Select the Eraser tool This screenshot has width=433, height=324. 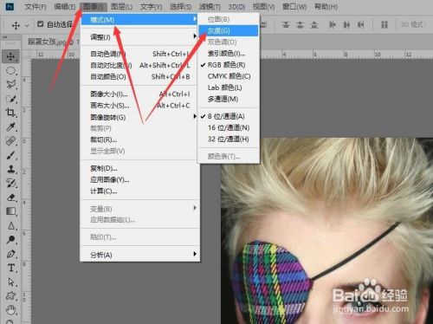(11, 198)
